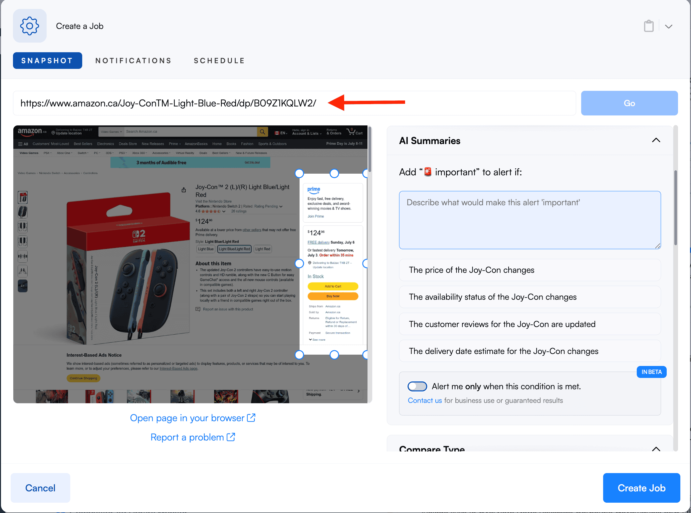
Task: Click the 'See more' expander in the buy box
Action: point(317,340)
